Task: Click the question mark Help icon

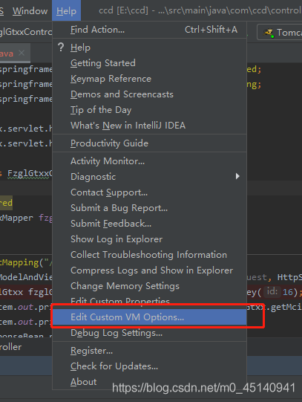Action: (x=61, y=48)
